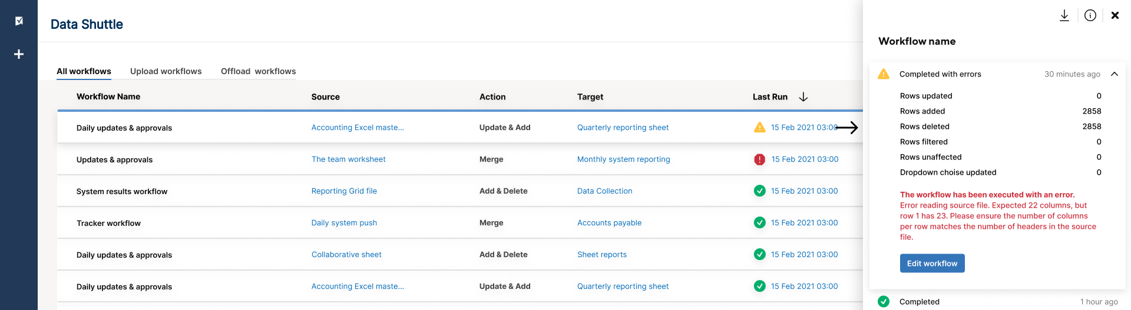
Task: Click the Rows added value 2858
Action: pos(1092,111)
